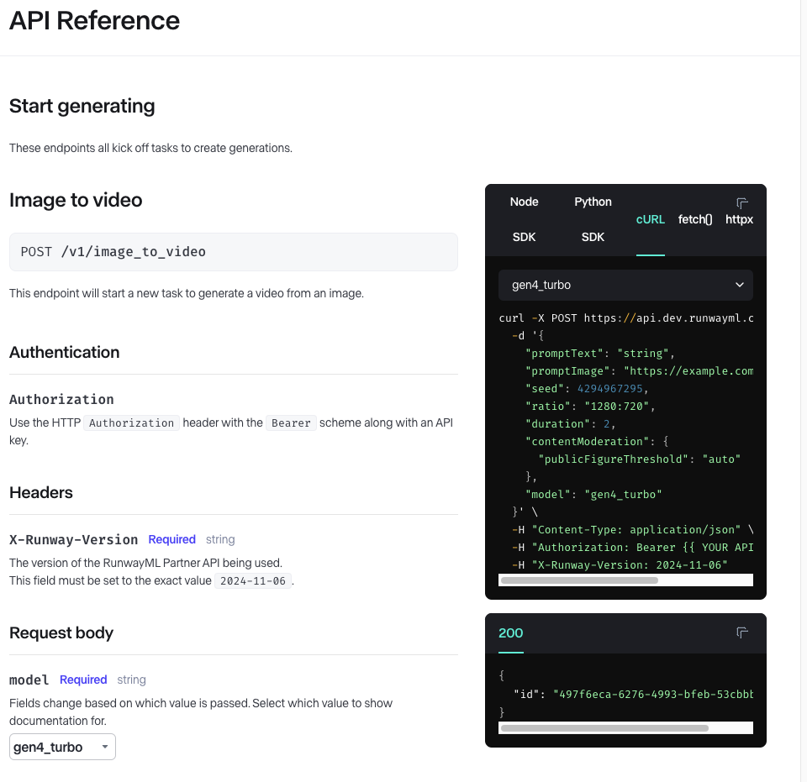Expand the gen4_turbo dropdown in code panel
This screenshot has width=807, height=782.
coord(625,285)
